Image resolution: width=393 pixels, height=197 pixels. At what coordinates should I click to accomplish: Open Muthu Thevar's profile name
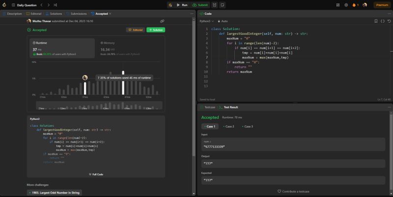(42, 21)
